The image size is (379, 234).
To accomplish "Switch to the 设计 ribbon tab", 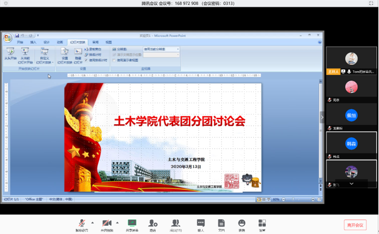I will [x=46, y=42].
